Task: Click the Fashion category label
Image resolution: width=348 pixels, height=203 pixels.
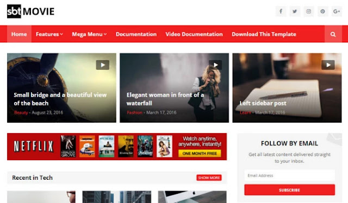Action: (x=134, y=112)
